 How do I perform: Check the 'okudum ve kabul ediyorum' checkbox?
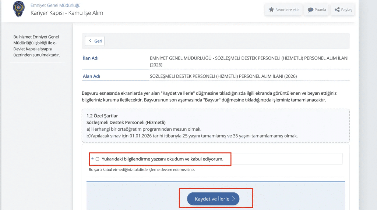pyautogui.click(x=97, y=159)
